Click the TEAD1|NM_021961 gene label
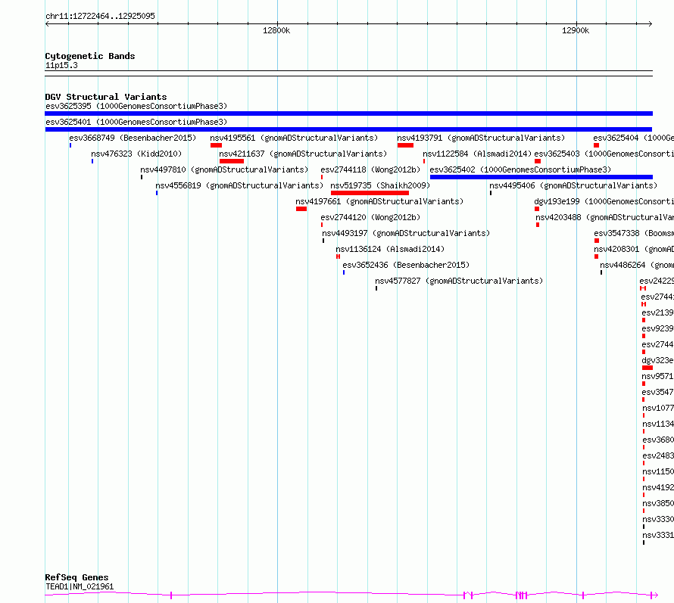The width and height of the screenshot is (674, 603). click(80, 586)
